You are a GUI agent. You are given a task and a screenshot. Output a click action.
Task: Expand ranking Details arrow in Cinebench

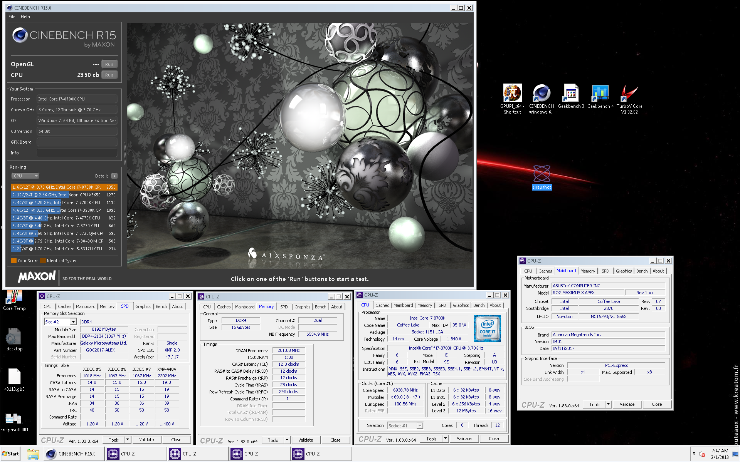(114, 176)
